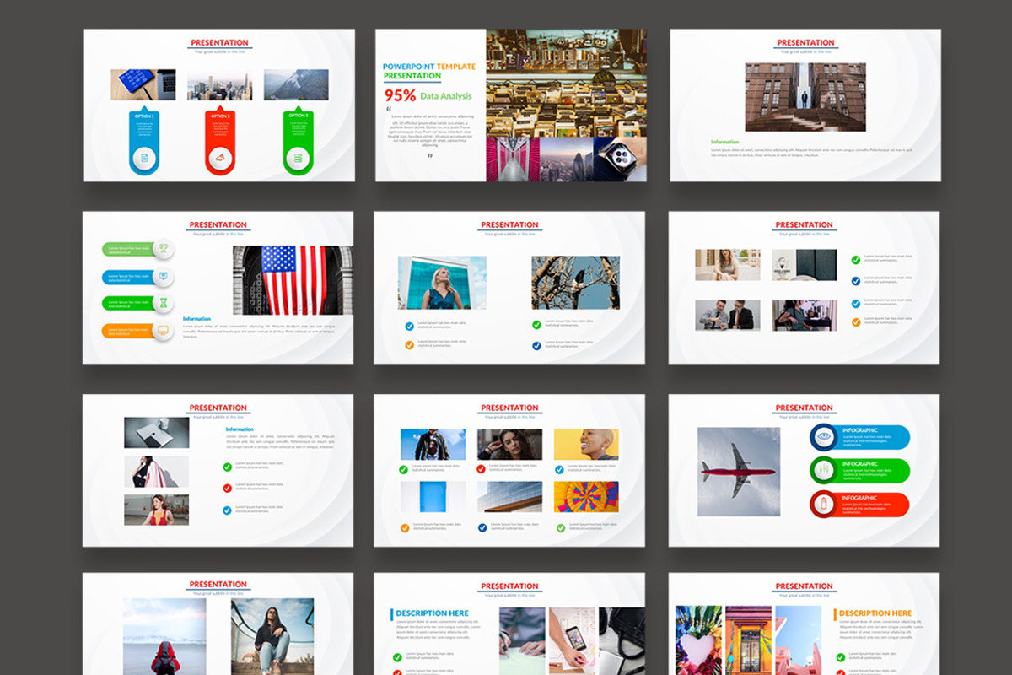Viewport: 1012px width, 675px height.
Task: Click the red corridor photo
Action: tap(512, 159)
